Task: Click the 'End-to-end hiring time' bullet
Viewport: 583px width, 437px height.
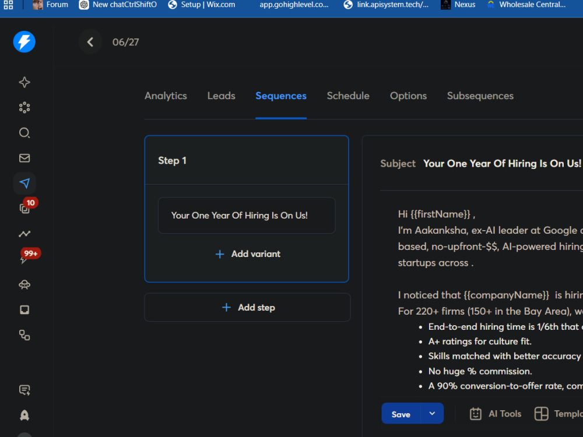Action: 505,326
